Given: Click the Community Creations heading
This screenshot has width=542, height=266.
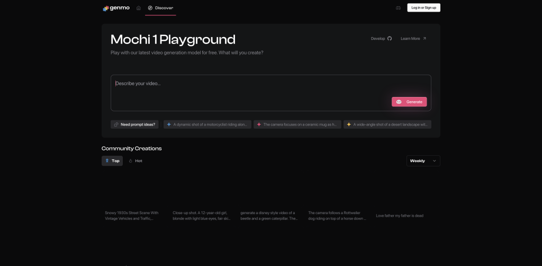Looking at the screenshot, I should pos(131,148).
